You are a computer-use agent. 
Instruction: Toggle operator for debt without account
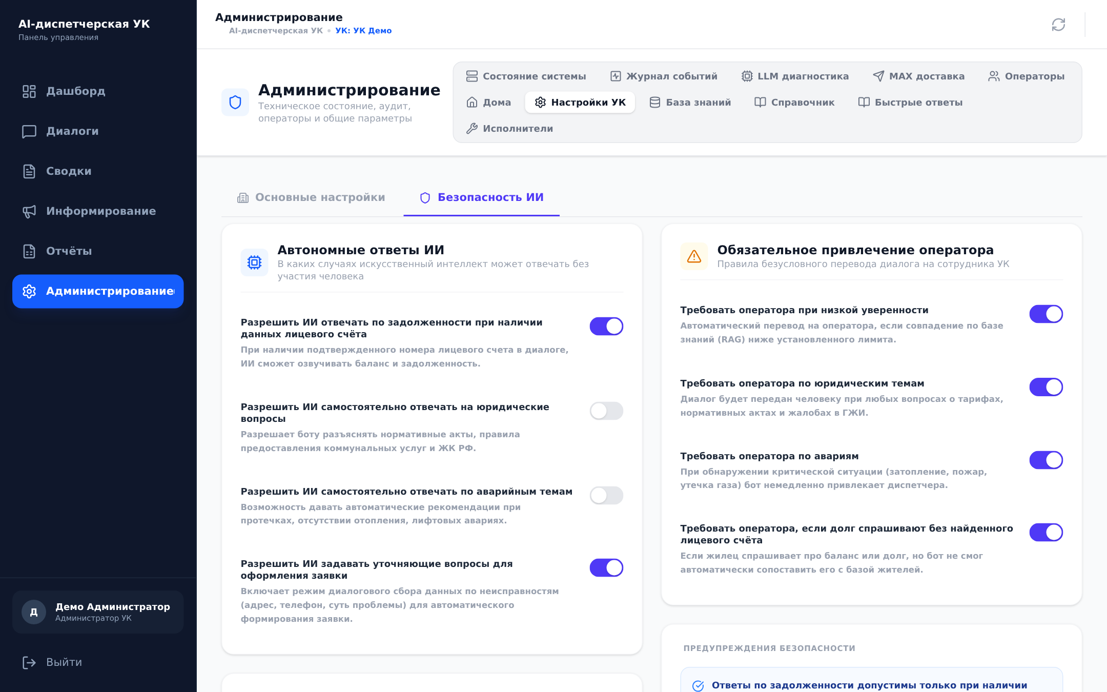(x=1046, y=533)
